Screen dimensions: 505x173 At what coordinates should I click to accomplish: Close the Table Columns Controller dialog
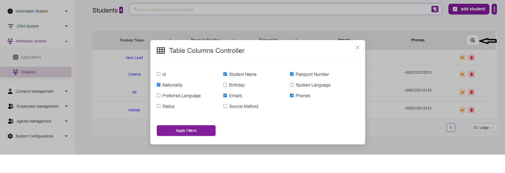(357, 48)
